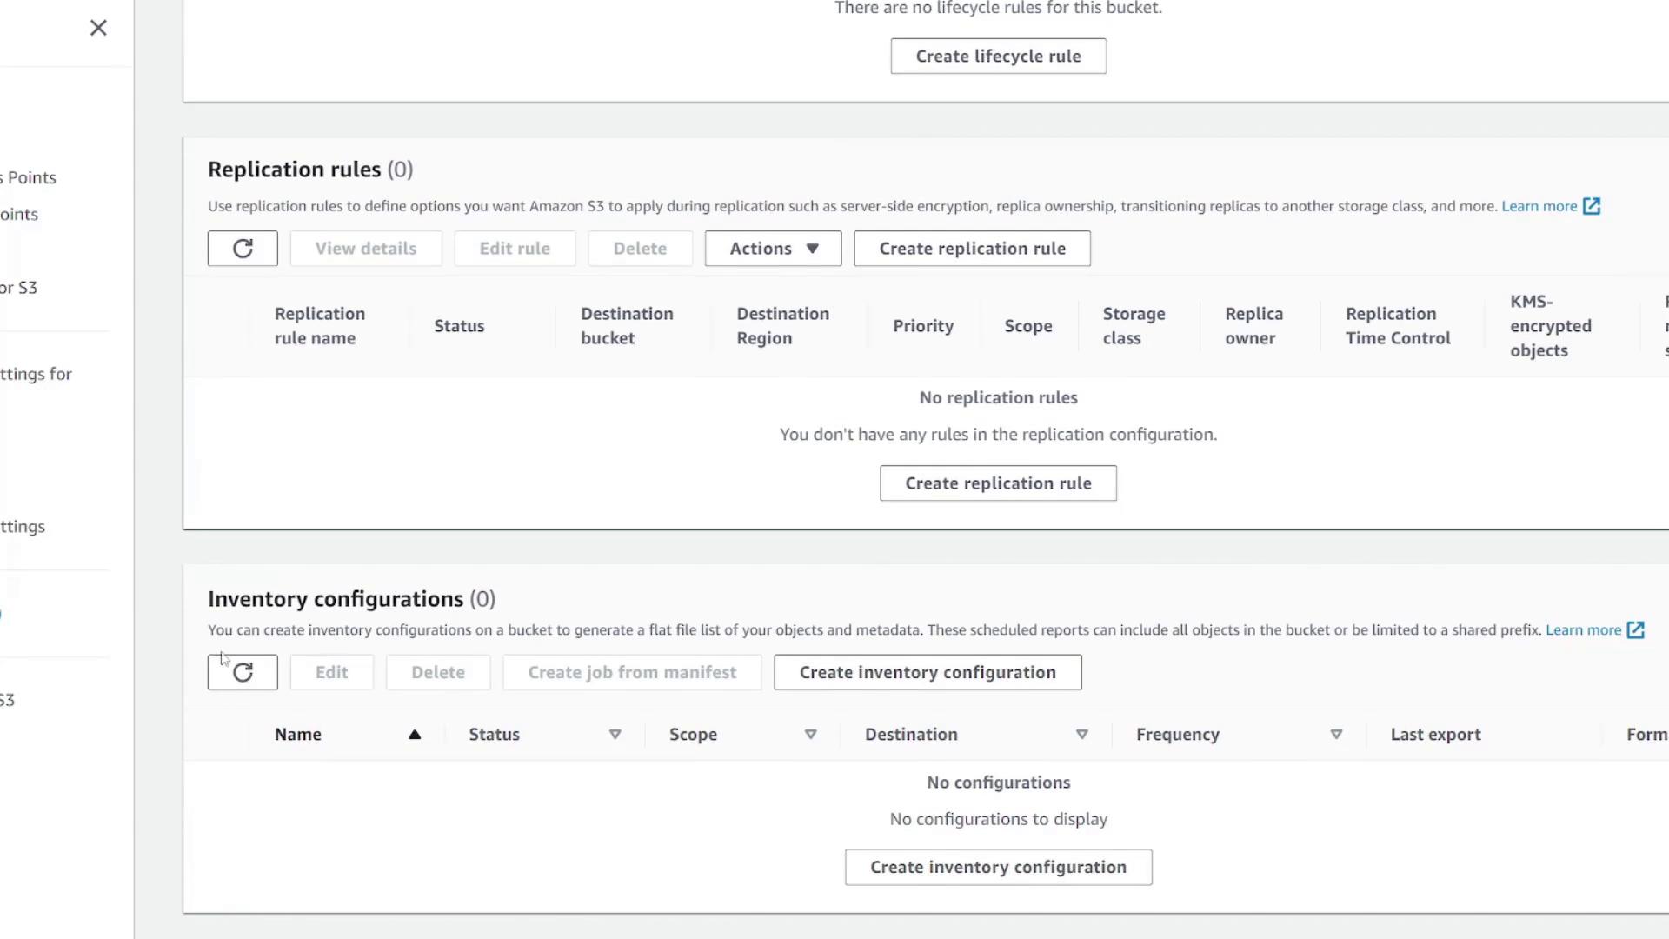The image size is (1669, 939).
Task: Sort inventory by Name ascending arrow
Action: point(415,735)
